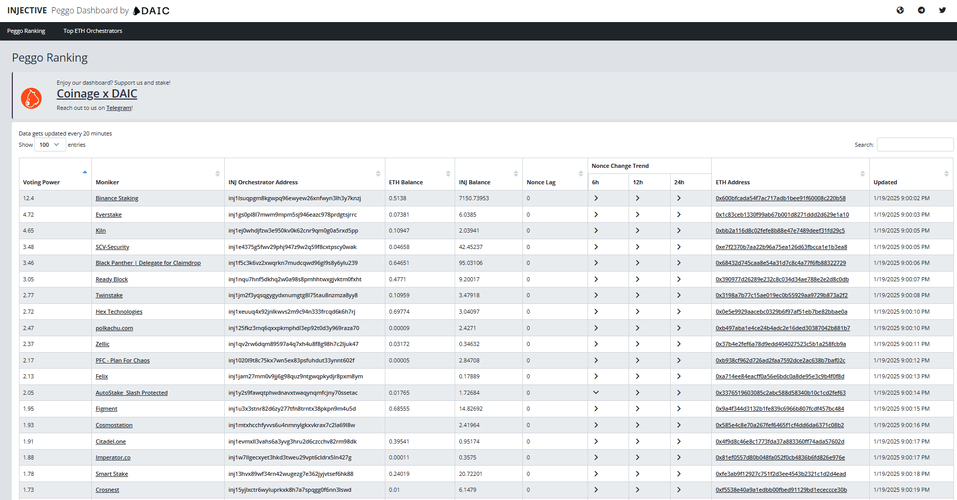The height and width of the screenshot is (500, 957).
Task: Click the Twitter bird icon
Action: 943,10
